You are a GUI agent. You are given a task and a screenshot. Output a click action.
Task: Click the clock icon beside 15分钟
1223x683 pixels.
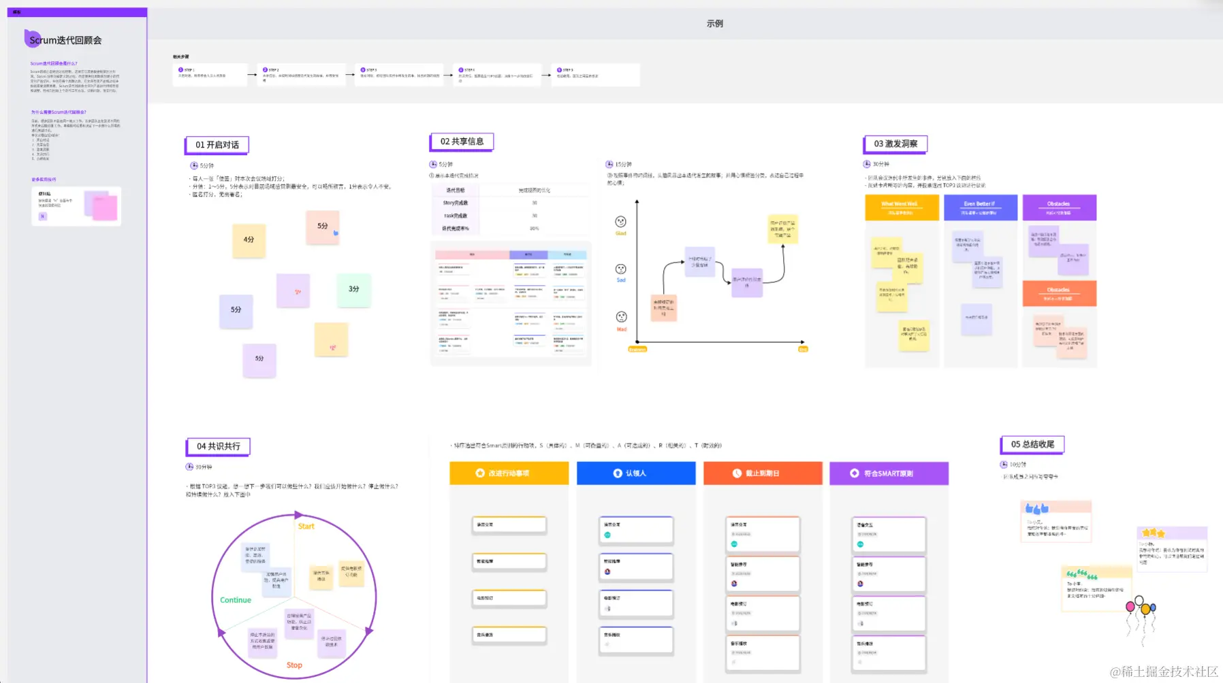(x=609, y=164)
